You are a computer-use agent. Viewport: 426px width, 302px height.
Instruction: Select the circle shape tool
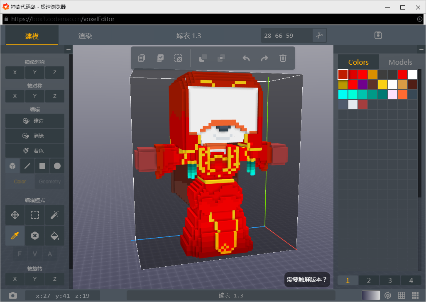(x=57, y=166)
